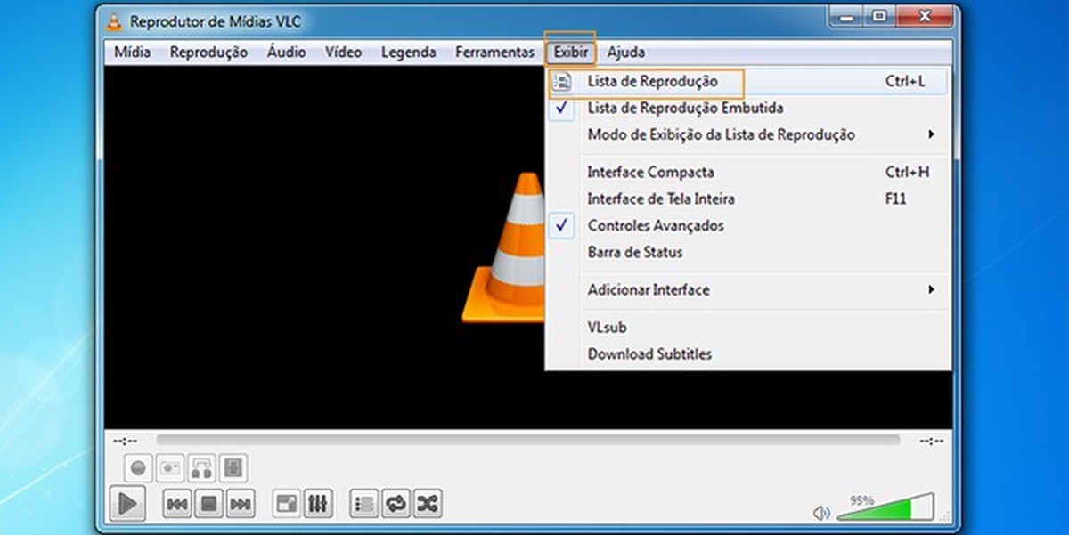1069x535 pixels.
Task: Mute audio via the speaker icon
Action: [821, 513]
